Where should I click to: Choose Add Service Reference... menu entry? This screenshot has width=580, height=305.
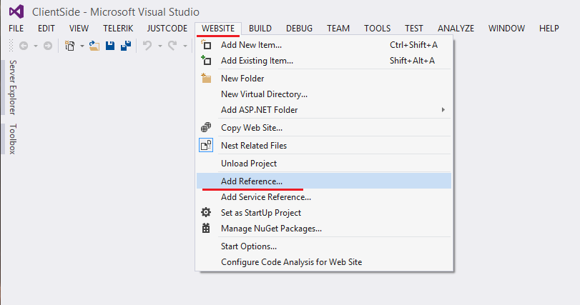[265, 196]
